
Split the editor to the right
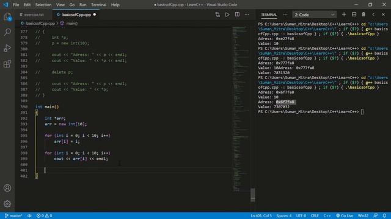pos(237,15)
